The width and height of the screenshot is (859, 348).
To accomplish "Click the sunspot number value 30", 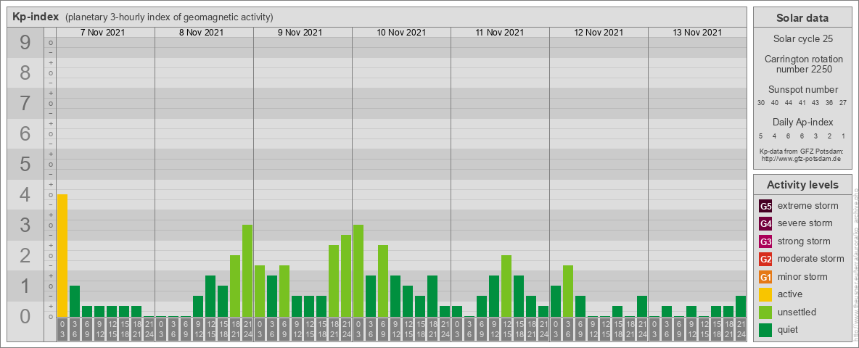I will pyautogui.click(x=761, y=103).
